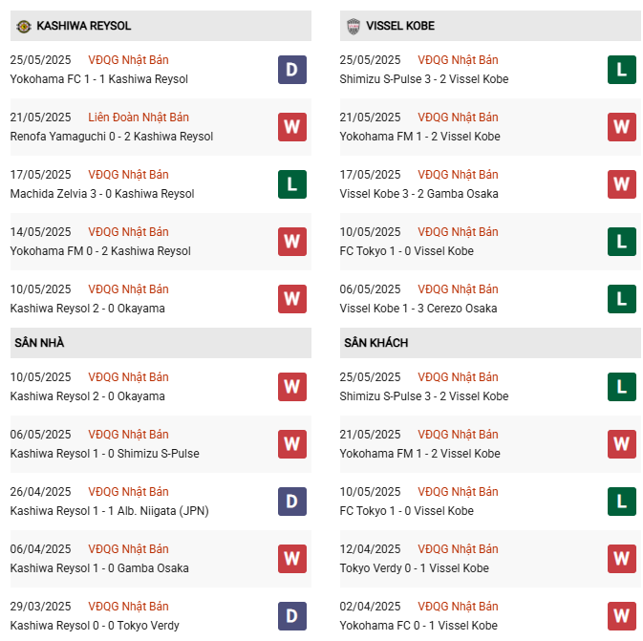Click the D badge for Kashiwa Reysol 0-0 Tokyo Verdy
The width and height of the screenshot is (643, 641).
[292, 616]
